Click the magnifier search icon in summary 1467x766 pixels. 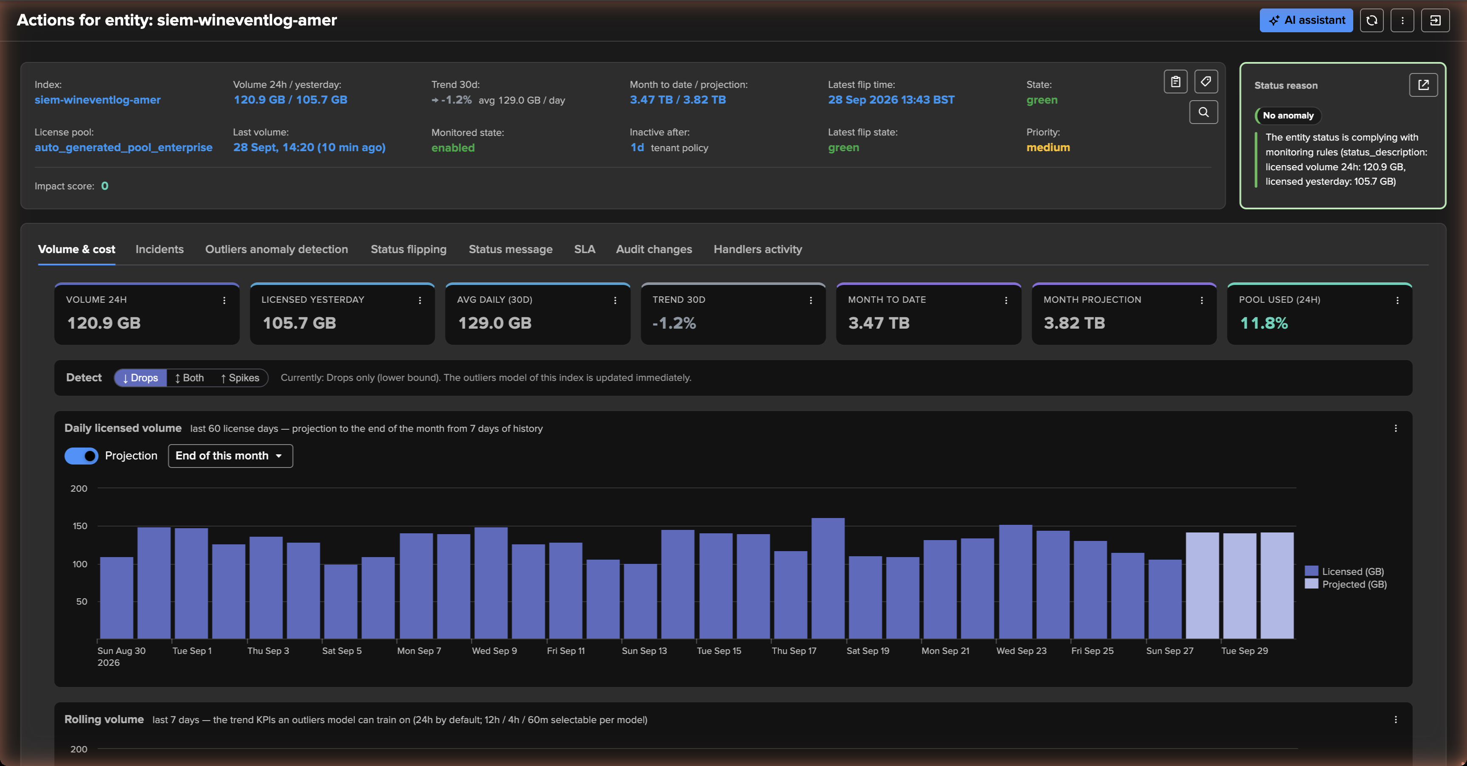pyautogui.click(x=1203, y=112)
